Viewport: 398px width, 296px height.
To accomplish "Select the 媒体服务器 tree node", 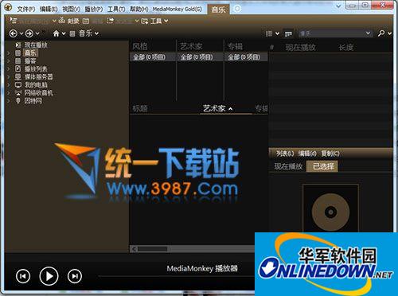I will [x=39, y=76].
